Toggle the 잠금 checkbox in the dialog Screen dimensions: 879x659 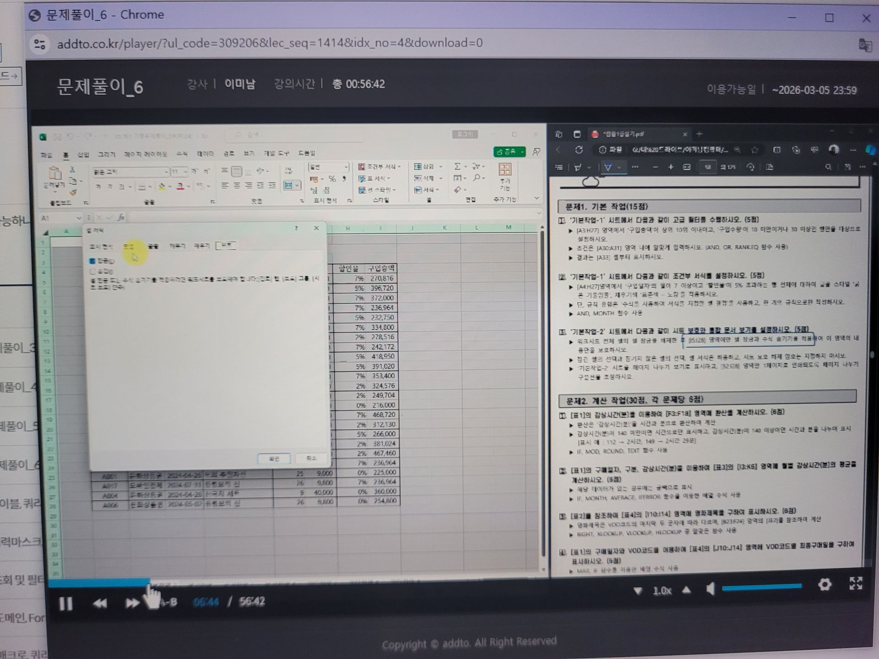coord(92,261)
